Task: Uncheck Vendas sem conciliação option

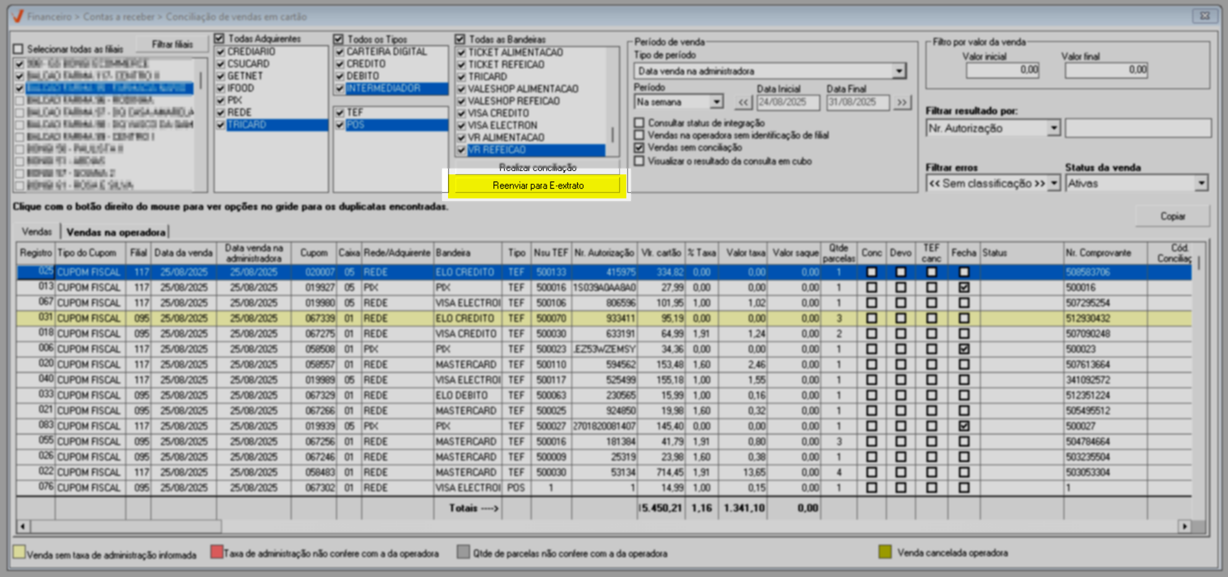Action: [x=640, y=148]
